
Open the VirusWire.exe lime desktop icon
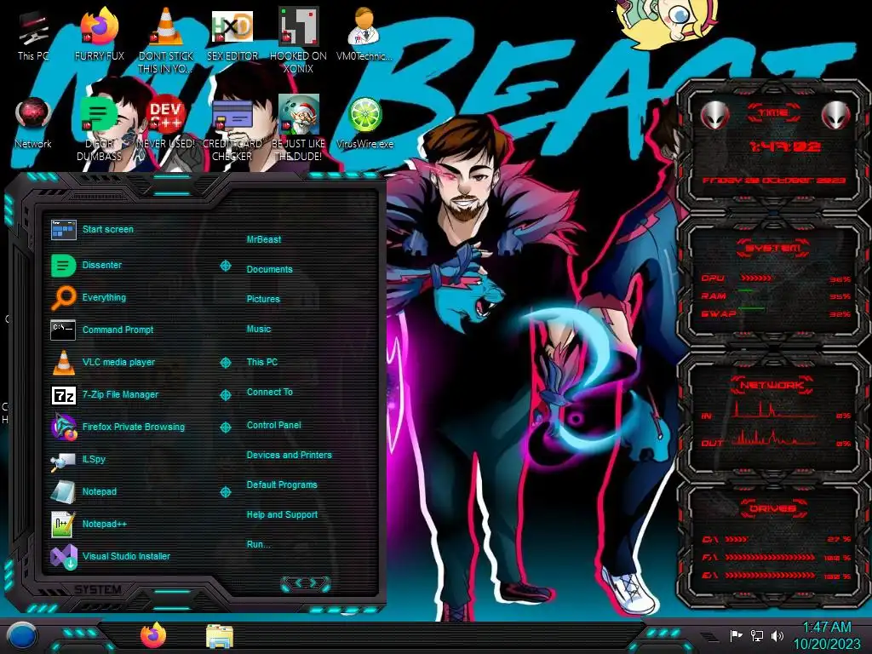click(x=364, y=123)
